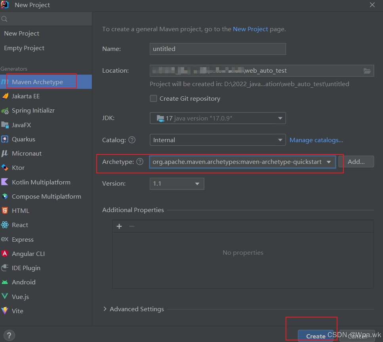This screenshot has width=383, height=342.
Task: Choose Micronaut generator label
Action: point(27,154)
